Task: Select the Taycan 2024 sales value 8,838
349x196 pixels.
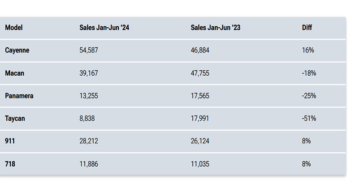Action: coord(87,118)
